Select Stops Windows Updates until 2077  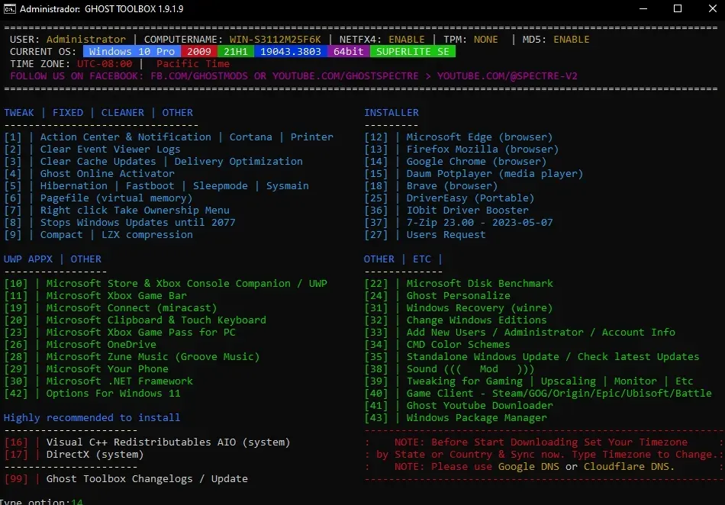[x=120, y=222]
